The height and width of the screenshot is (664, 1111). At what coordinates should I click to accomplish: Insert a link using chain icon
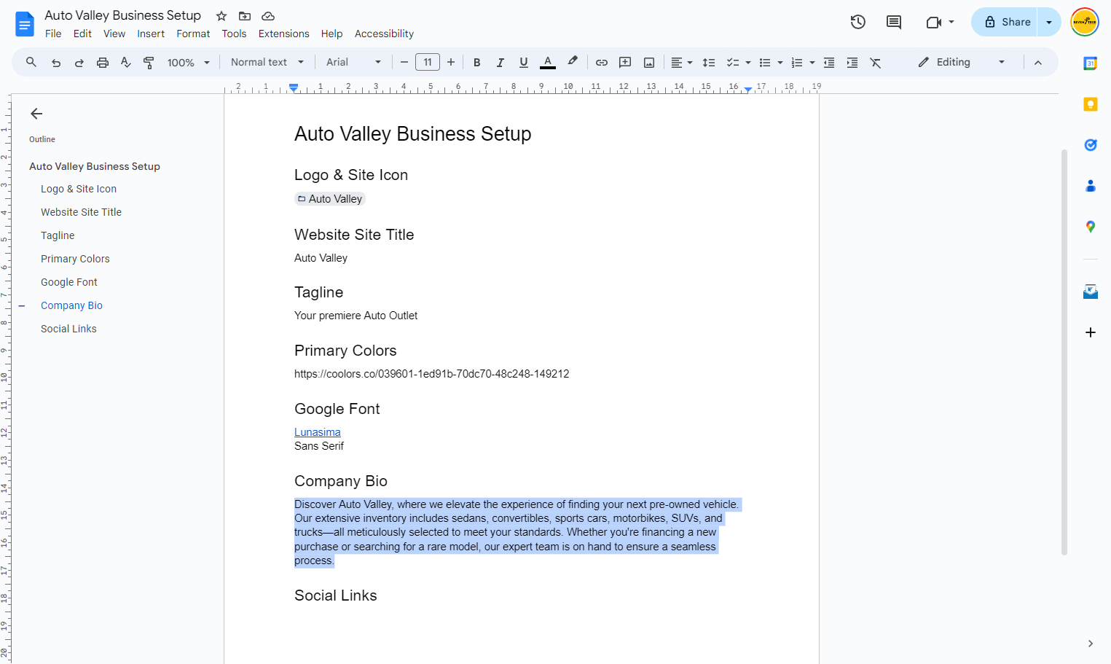pos(602,63)
